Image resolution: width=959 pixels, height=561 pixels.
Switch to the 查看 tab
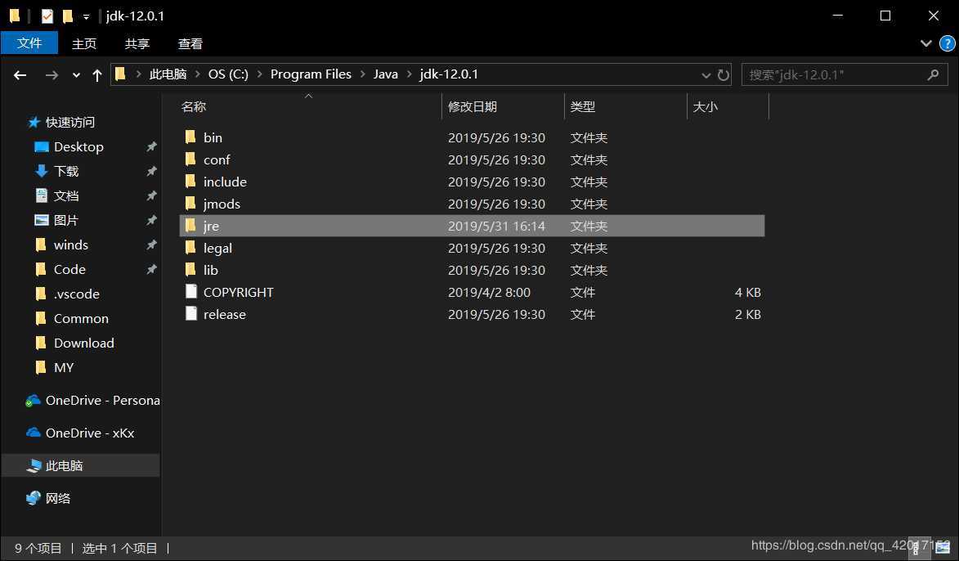(190, 43)
